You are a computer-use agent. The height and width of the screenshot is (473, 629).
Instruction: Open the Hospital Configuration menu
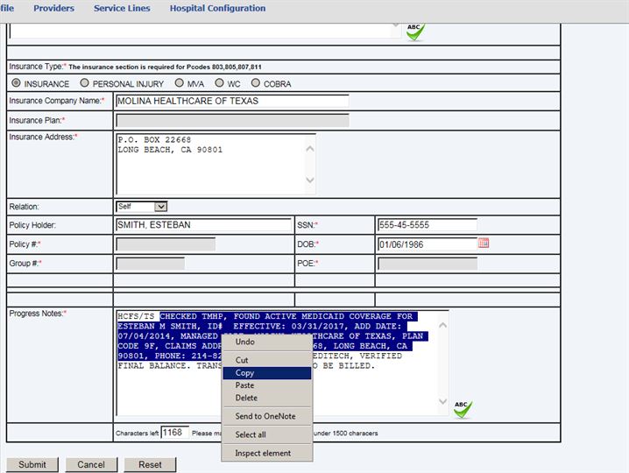point(217,9)
